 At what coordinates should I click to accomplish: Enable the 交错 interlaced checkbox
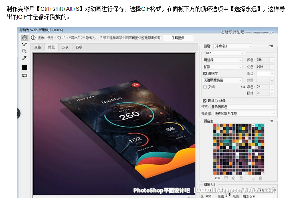pyautogui.click(x=205, y=87)
